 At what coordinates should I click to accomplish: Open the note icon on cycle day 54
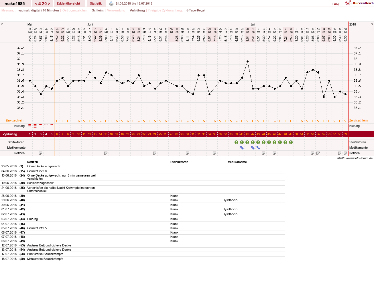318,153
